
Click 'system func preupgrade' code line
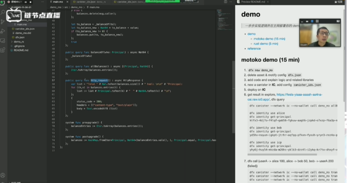(84, 122)
